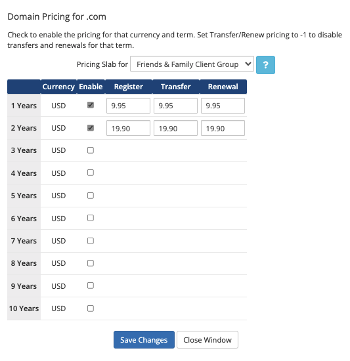Viewport: 350px width, 361px height.
Task: Click the Close Window button
Action: coord(208,339)
